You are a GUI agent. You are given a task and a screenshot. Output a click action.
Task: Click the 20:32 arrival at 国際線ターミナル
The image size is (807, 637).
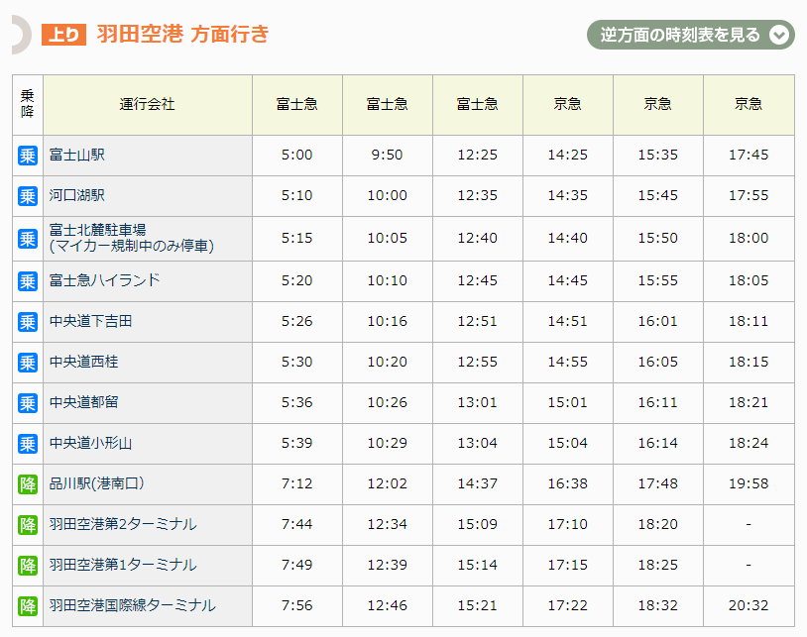pos(749,605)
